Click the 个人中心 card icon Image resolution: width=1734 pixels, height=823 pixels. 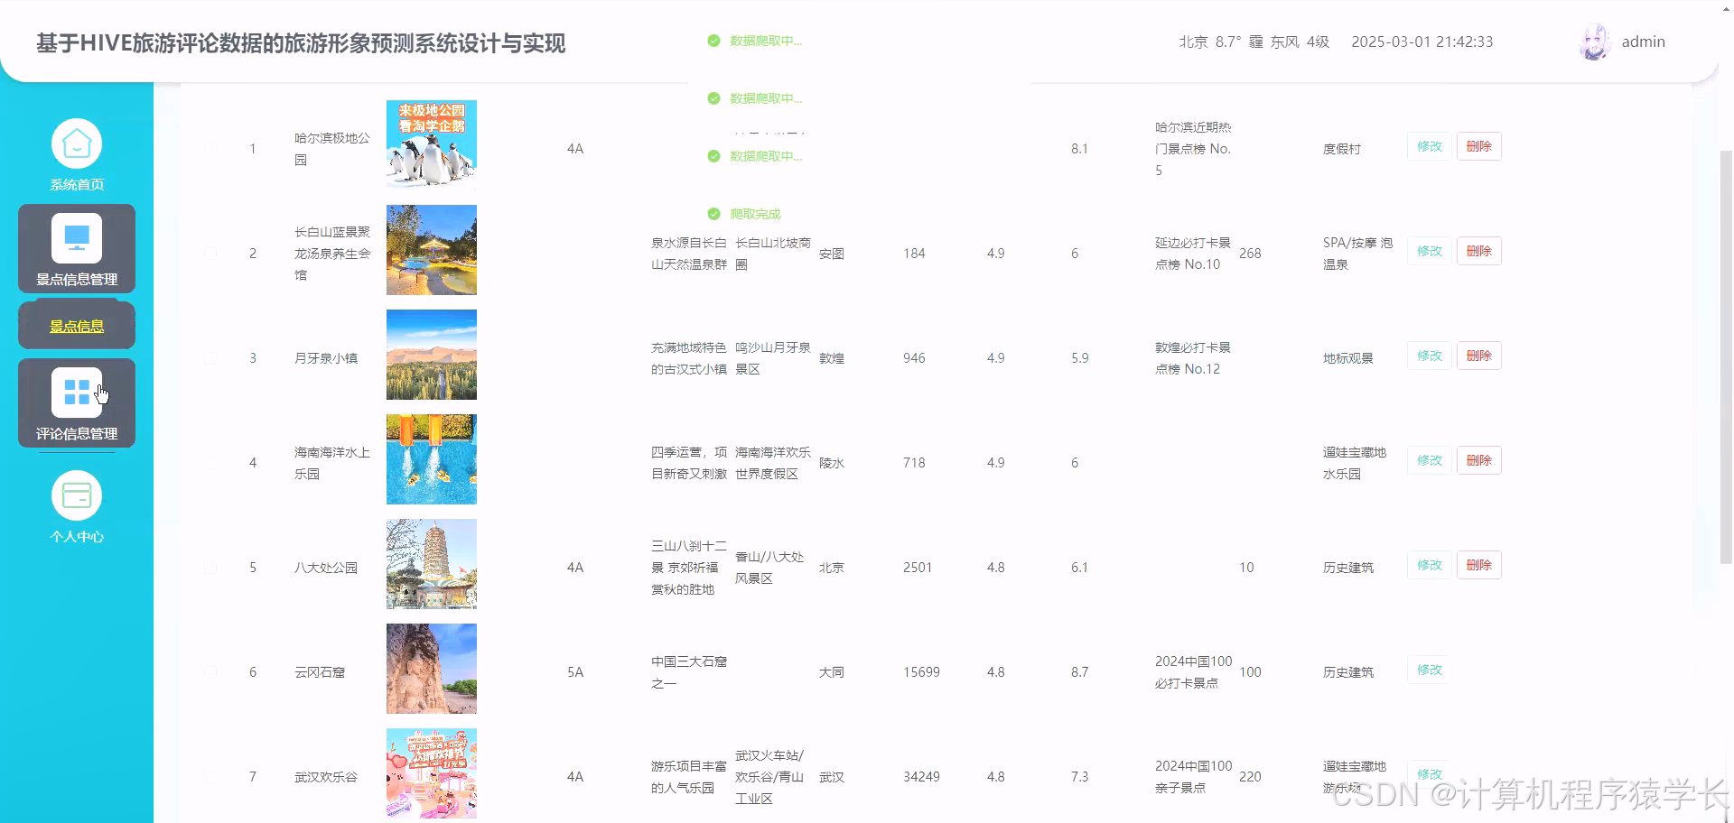76,495
